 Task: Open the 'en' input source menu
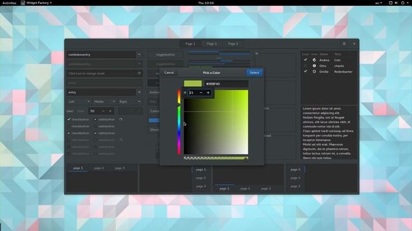(x=379, y=3)
